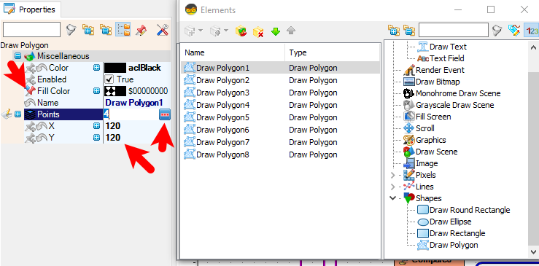Toggle the categorized view icon in Properties toolbar
Image resolution: width=539 pixels, height=266 pixels.
[123, 30]
